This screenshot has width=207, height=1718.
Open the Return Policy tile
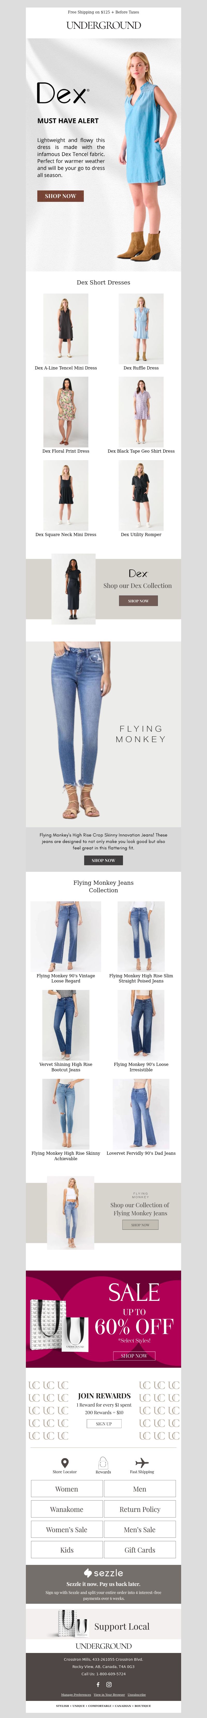[140, 1509]
